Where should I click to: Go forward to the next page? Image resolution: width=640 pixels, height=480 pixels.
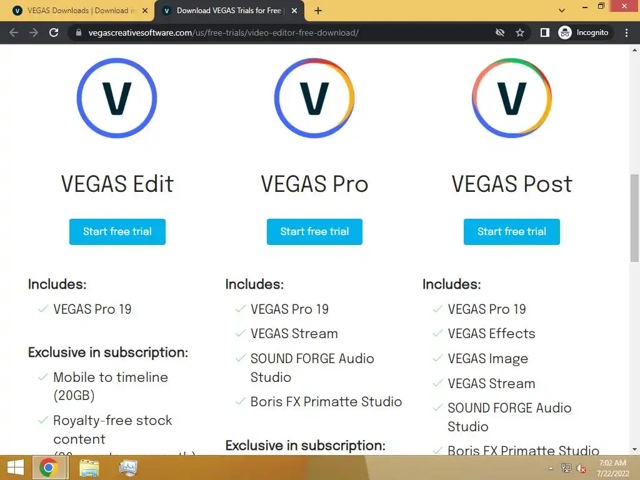tap(34, 32)
